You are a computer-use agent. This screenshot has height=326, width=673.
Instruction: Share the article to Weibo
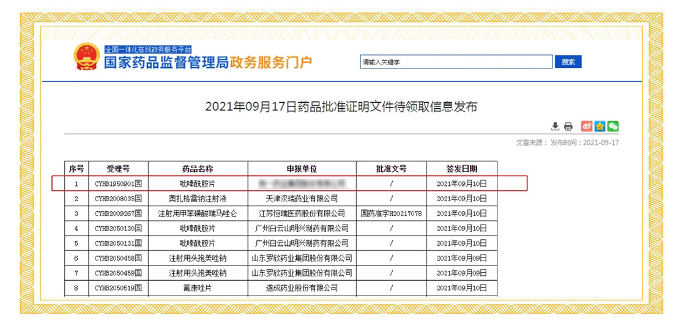coord(587,127)
